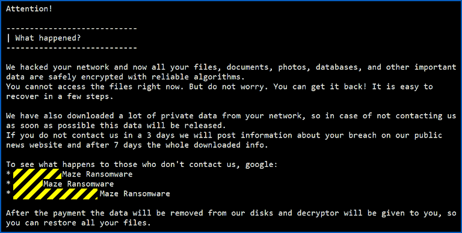Click the asterisk bullet of the first list item
The width and height of the screenshot is (462, 233).
8,174
